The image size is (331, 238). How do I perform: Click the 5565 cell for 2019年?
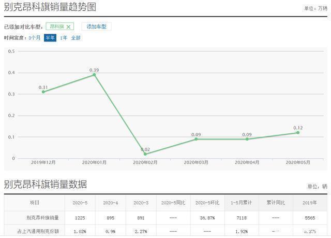click(x=310, y=218)
